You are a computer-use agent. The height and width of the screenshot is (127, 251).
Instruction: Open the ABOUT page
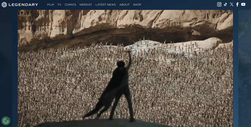[124, 5]
